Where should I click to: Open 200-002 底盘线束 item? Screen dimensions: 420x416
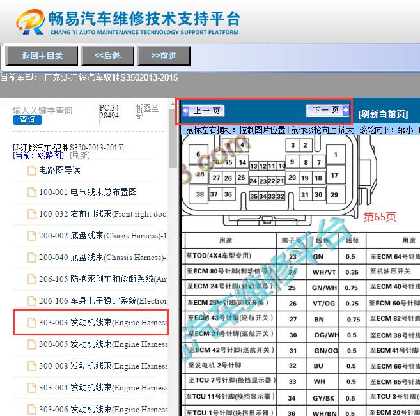(103, 236)
